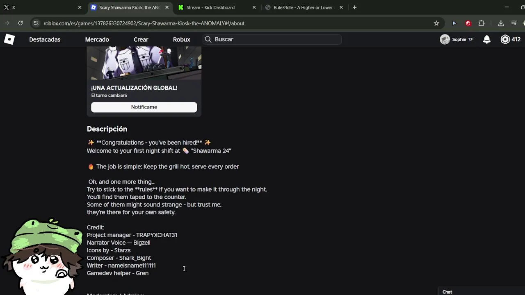Click the Buscar search field
Screen dimensions: 525x295
272,39
